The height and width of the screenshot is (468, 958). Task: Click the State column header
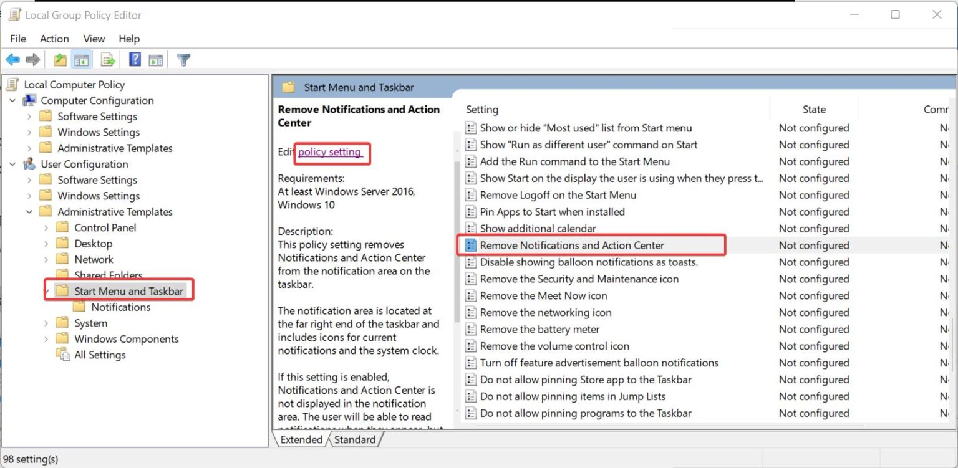[x=814, y=109]
